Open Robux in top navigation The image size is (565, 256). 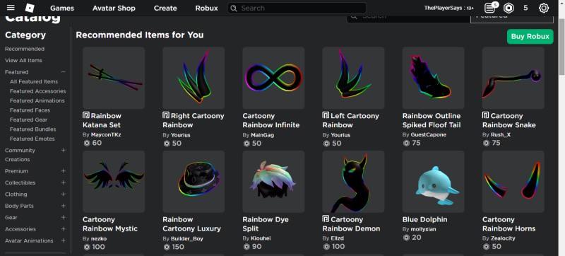[x=206, y=8]
